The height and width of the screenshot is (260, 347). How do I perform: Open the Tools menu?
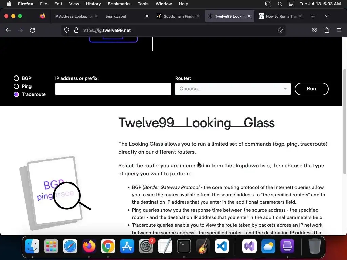[x=143, y=4]
